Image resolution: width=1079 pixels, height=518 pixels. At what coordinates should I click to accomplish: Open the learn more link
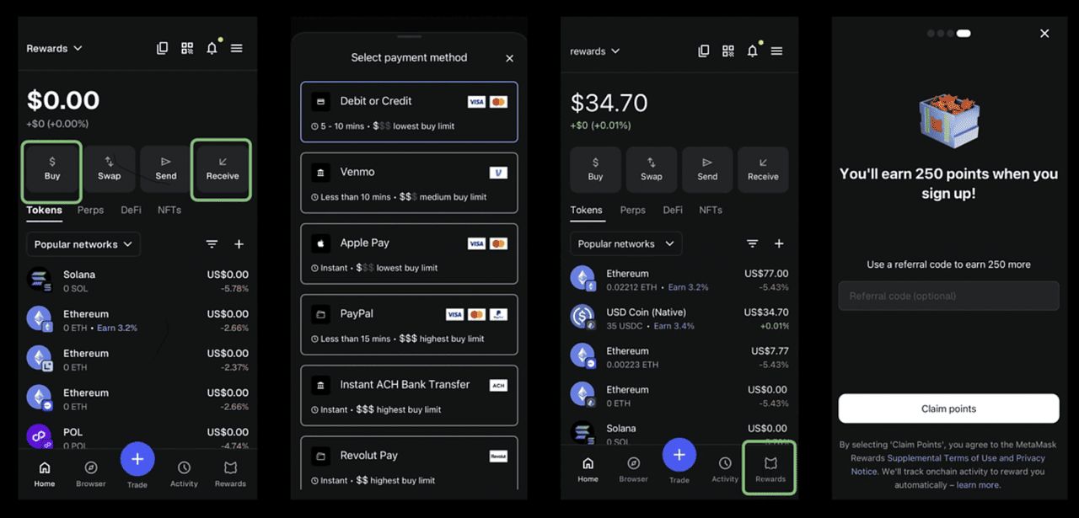point(978,485)
